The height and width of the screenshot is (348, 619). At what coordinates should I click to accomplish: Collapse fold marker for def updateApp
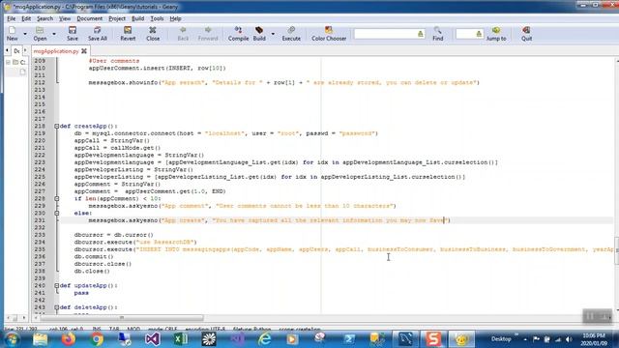pyautogui.click(x=56, y=286)
